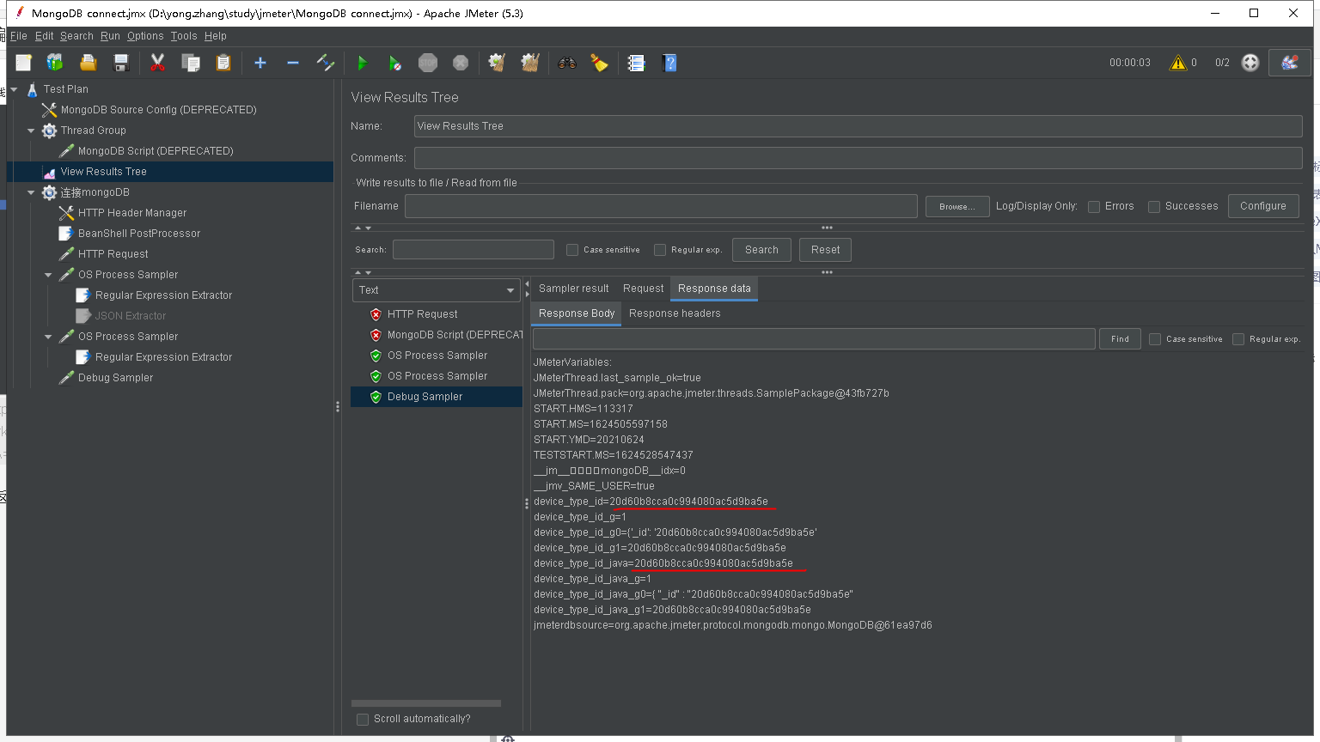Enable the Successes only checkbox
Screen dimensions: 1320x742
(x=1154, y=207)
